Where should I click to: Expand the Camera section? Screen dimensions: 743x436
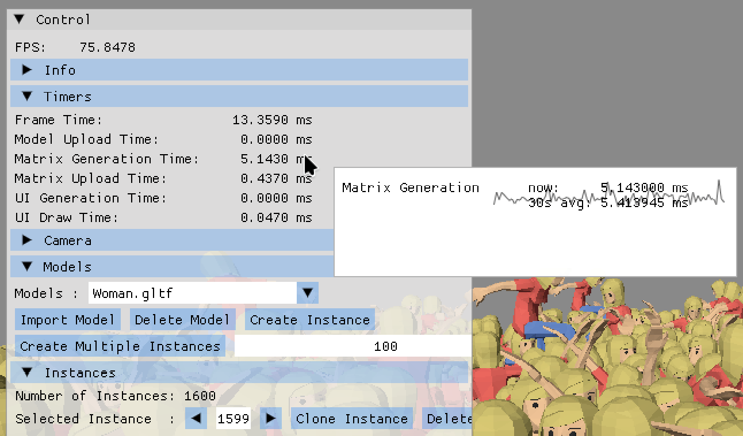point(27,240)
